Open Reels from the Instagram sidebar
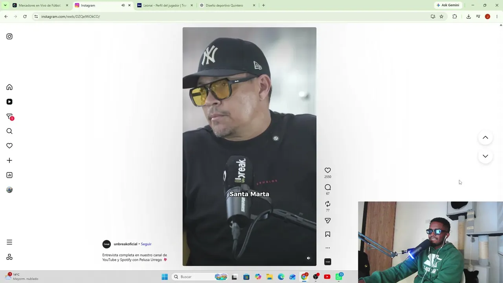Viewport: 503px width, 283px height. (9, 102)
